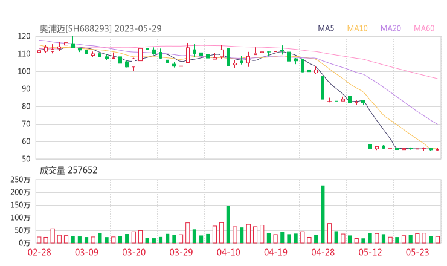Image resolution: width=447 pixels, height=266 pixels.
Task: Click the MA60 legend label
Action: tap(424, 28)
